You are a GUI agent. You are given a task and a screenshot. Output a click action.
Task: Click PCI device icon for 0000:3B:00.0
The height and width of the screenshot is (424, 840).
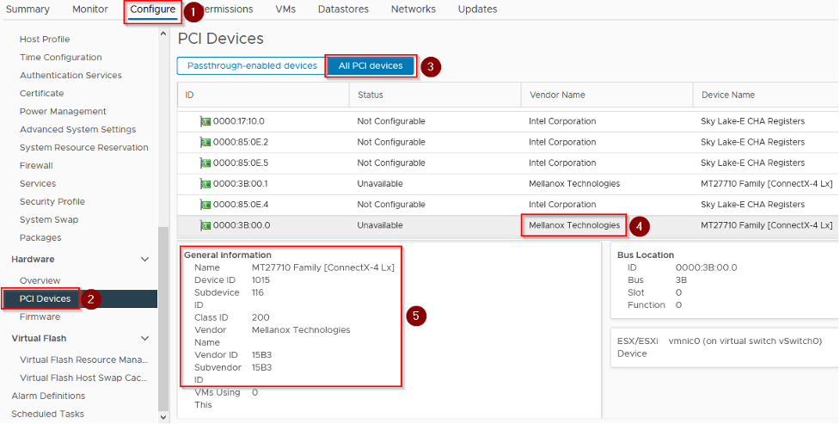pos(205,226)
